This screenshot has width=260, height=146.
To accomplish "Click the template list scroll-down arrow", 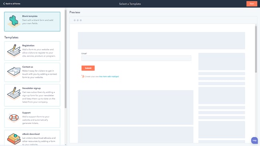I will 66,145.
